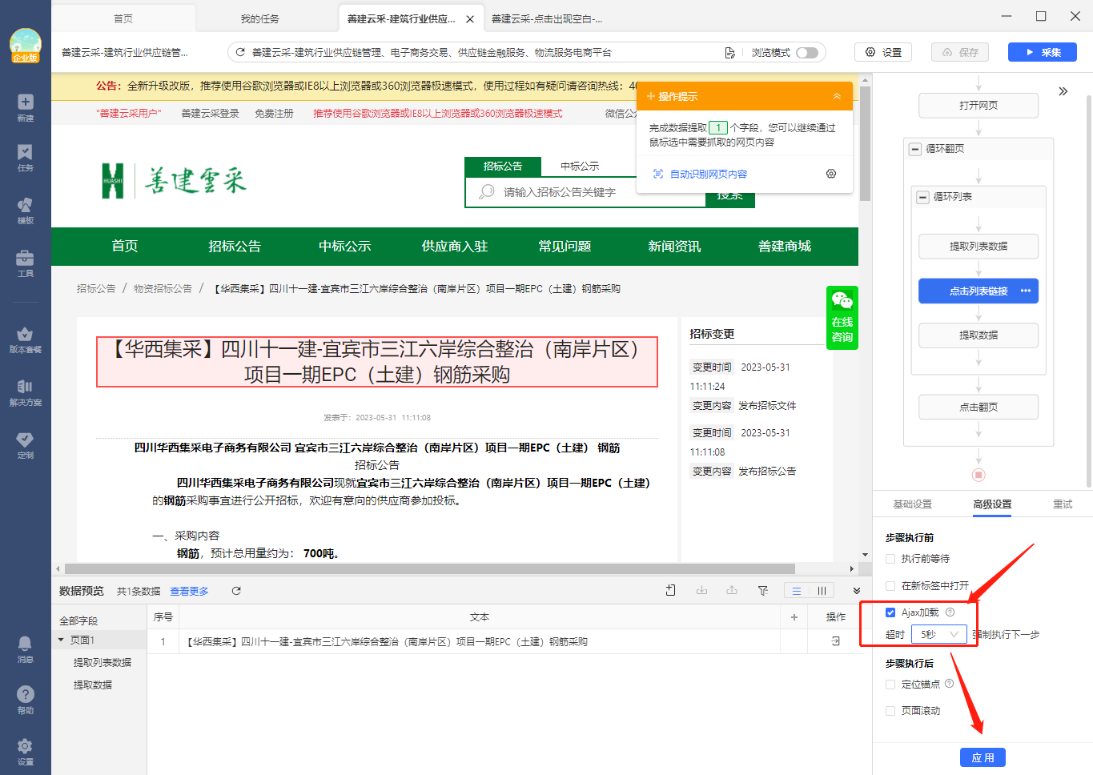Image resolution: width=1093 pixels, height=775 pixels.
Task: Click the help icon next to 定位锚点
Action: [x=950, y=684]
